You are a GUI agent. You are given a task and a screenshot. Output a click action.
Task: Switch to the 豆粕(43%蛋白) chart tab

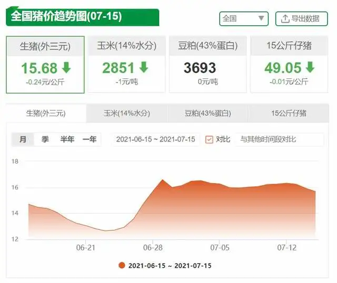207,113
